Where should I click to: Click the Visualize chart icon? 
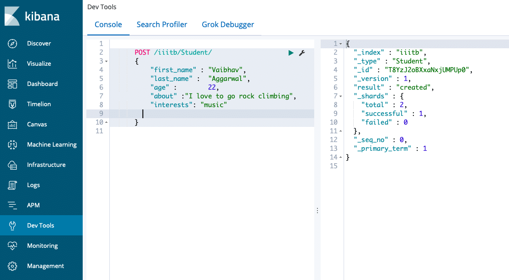pyautogui.click(x=12, y=64)
